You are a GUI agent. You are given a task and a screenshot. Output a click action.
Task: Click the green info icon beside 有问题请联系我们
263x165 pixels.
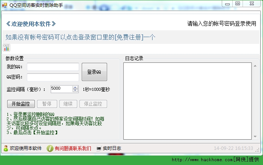click(x=50, y=148)
